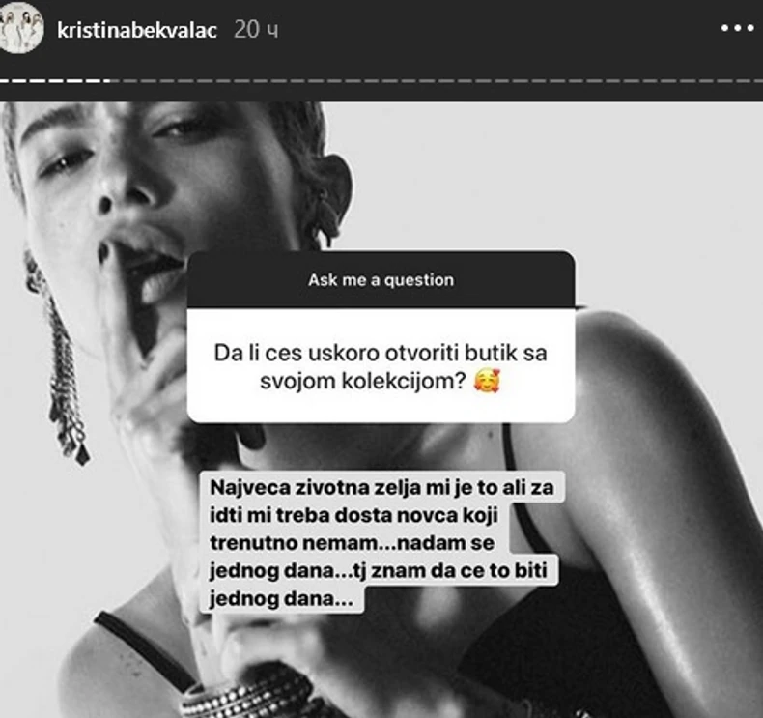
Task: Select question line "svojom kolekcijom?"
Action: (363, 381)
